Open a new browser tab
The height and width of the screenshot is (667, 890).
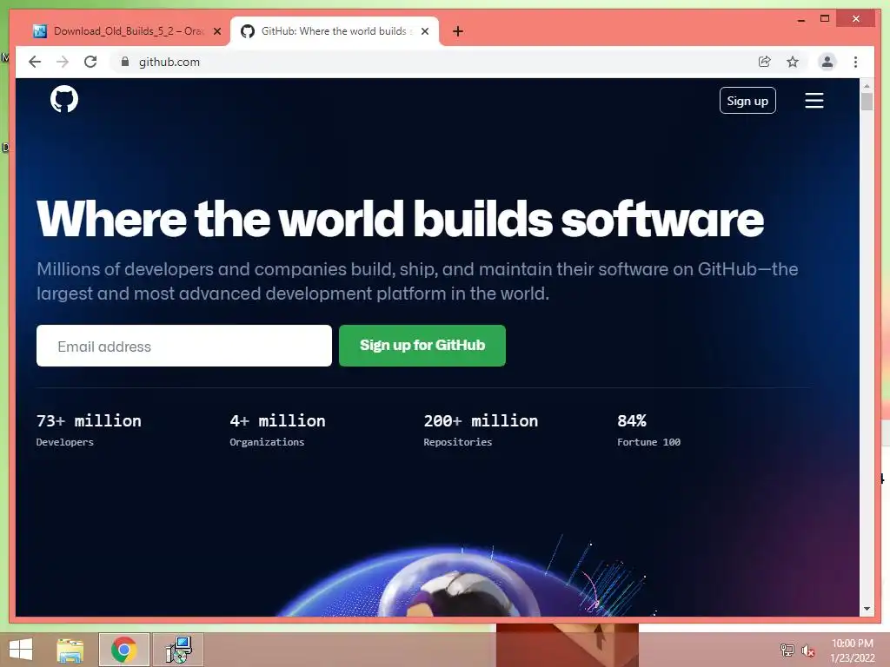(x=458, y=31)
